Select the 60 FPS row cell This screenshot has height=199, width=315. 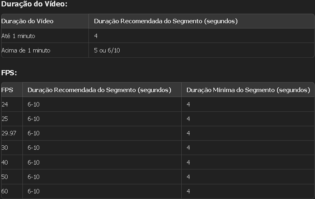[5, 191]
